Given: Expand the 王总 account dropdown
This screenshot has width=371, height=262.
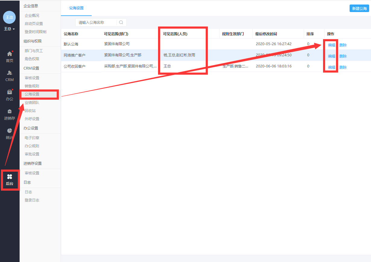Looking at the screenshot, I should pyautogui.click(x=9, y=29).
